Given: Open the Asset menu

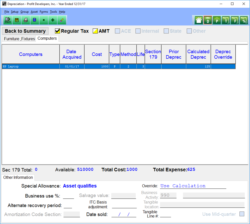Looking at the screenshot, I should (34, 12).
